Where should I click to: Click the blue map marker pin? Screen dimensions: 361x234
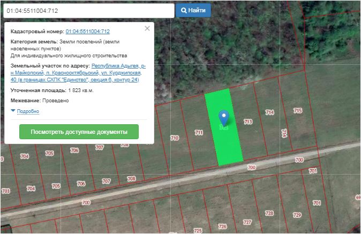(224, 116)
